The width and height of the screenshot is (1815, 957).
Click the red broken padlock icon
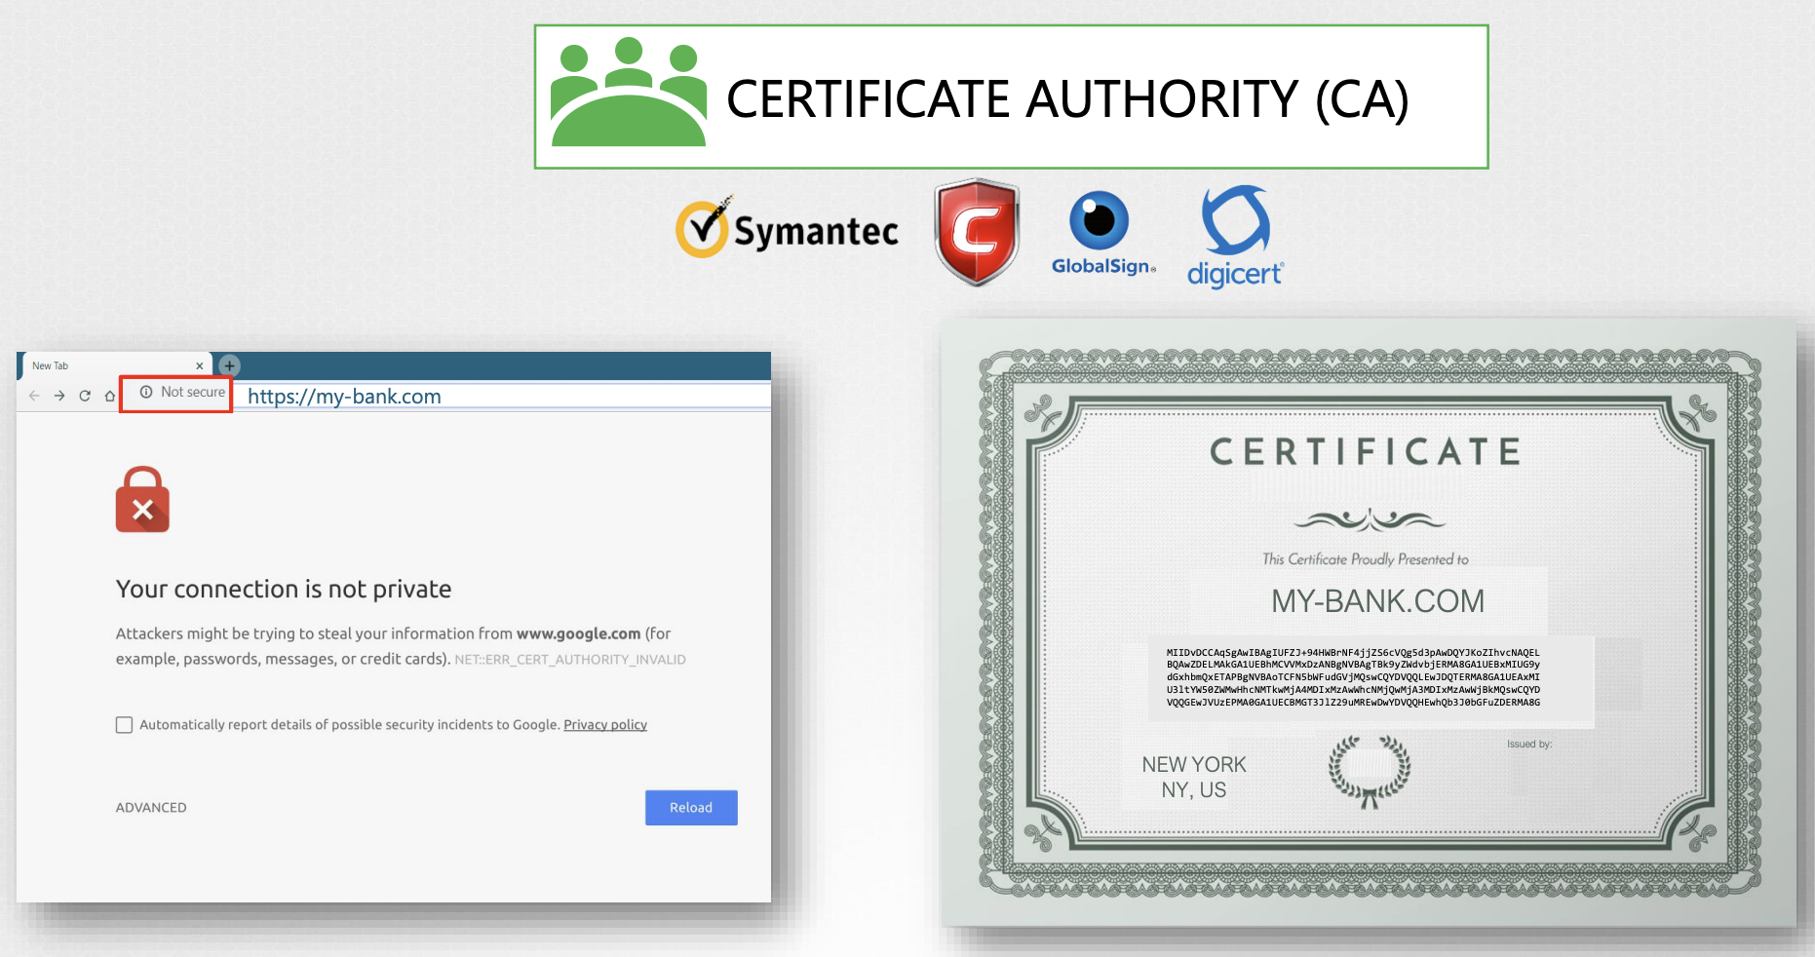[142, 499]
